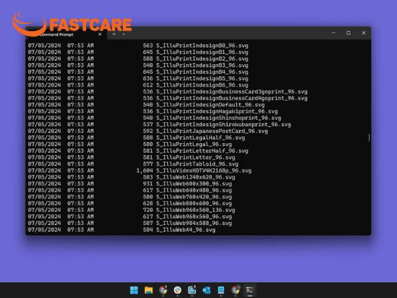397x298 pixels.
Task: Open the Chrome icon beside the Terminal icon
Action: [x=236, y=290]
